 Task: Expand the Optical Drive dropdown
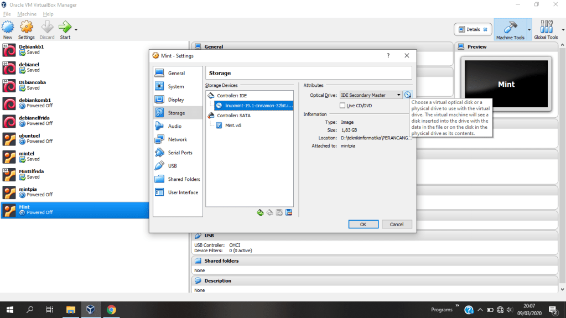click(x=398, y=95)
